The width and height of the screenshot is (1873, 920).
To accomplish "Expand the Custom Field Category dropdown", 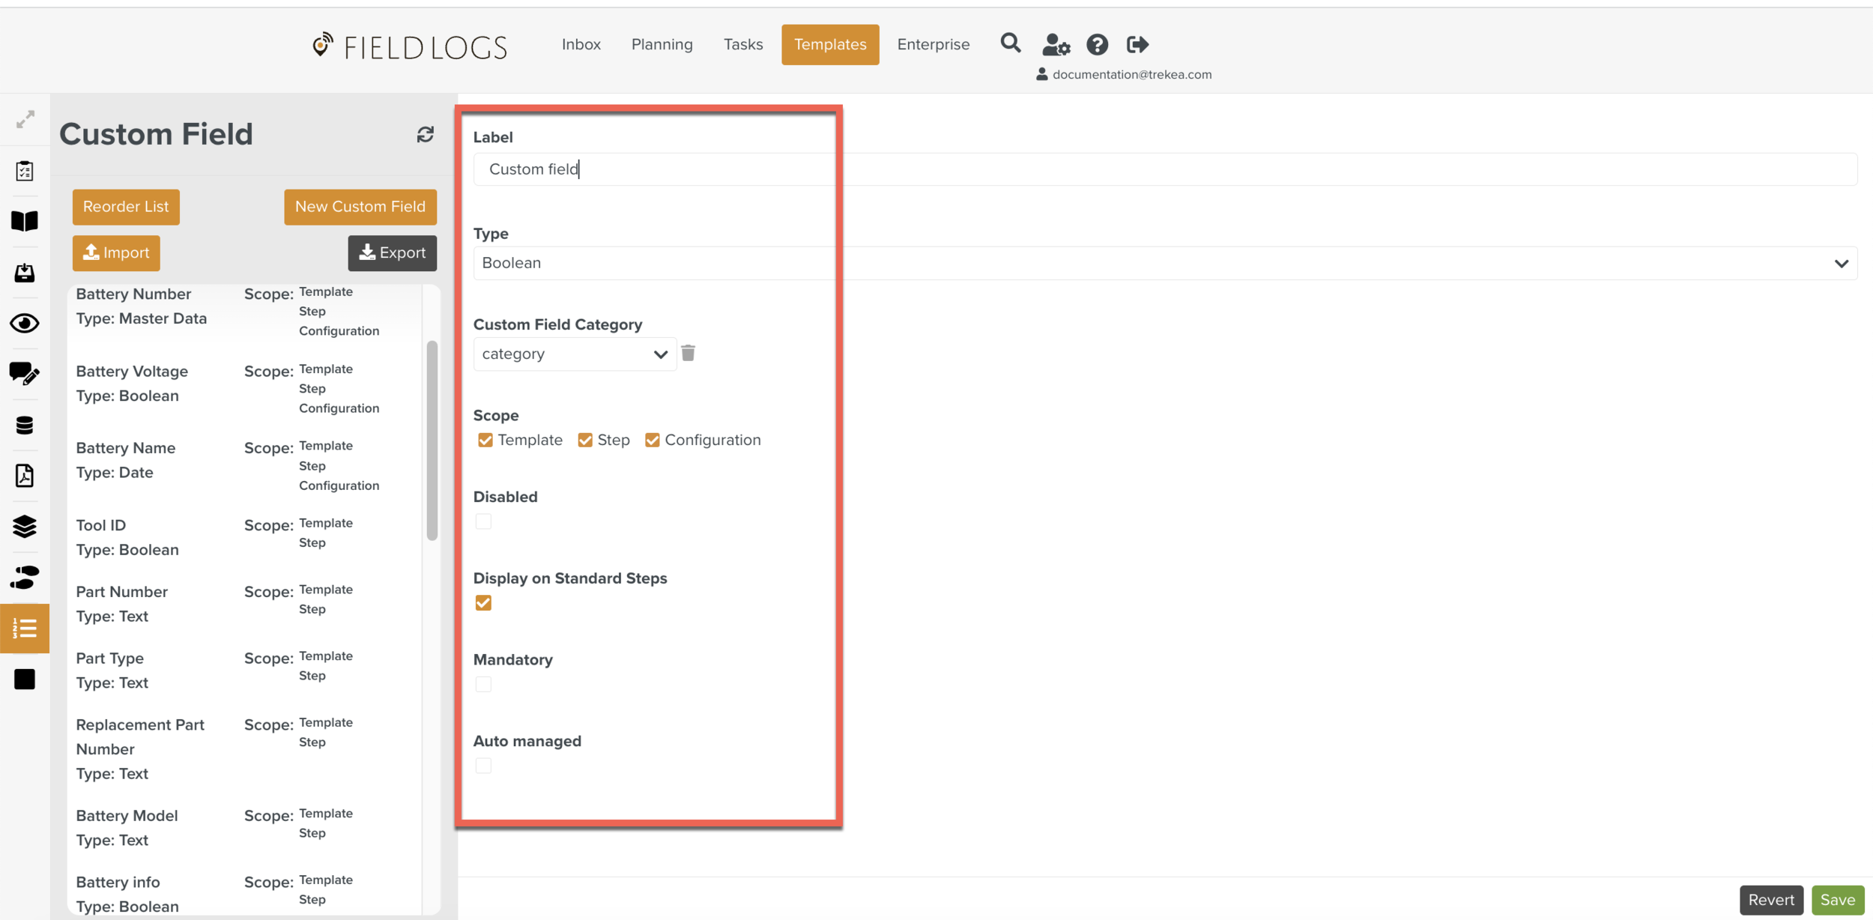I will point(574,354).
